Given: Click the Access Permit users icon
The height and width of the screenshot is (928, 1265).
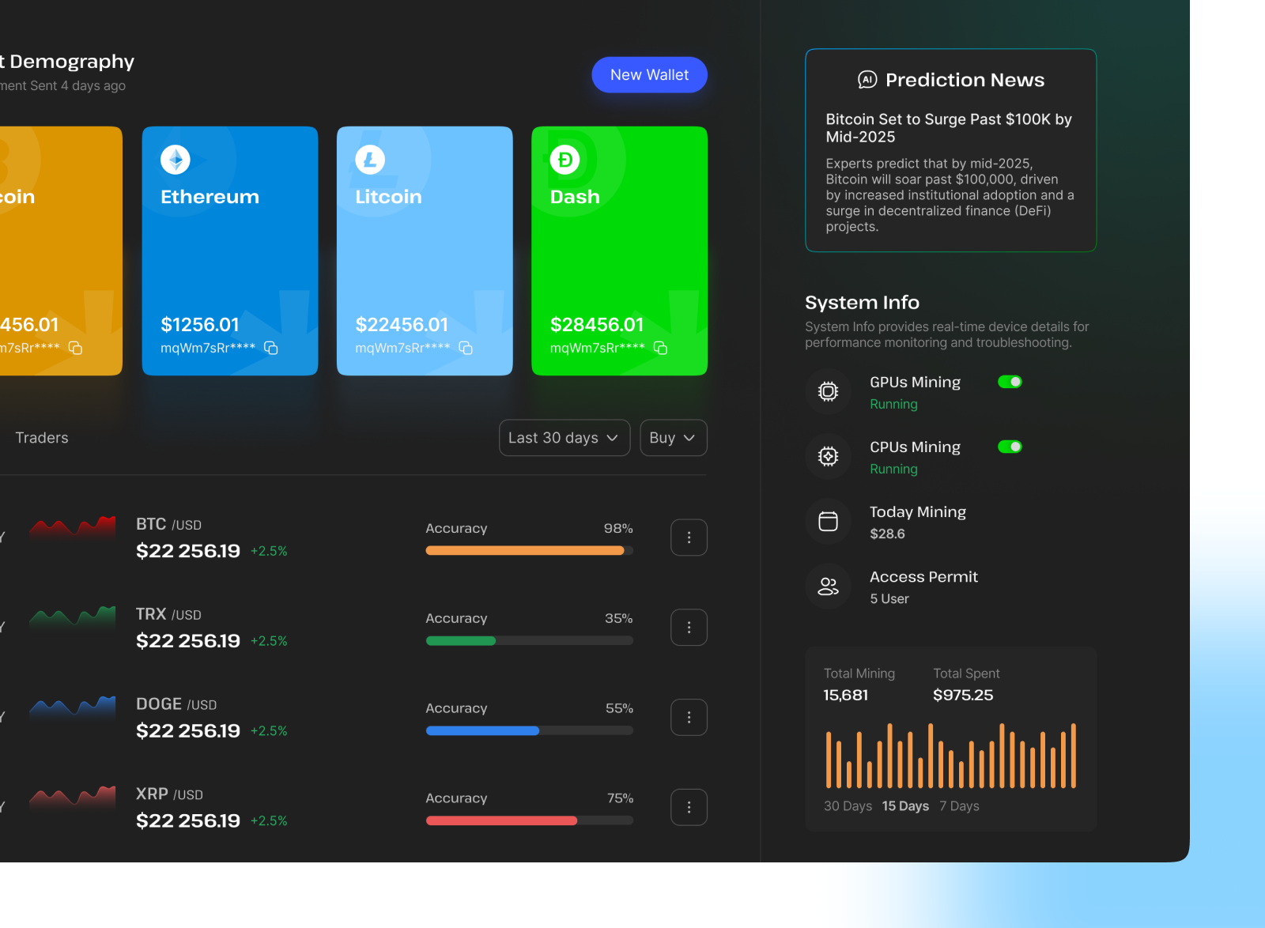Looking at the screenshot, I should (828, 586).
